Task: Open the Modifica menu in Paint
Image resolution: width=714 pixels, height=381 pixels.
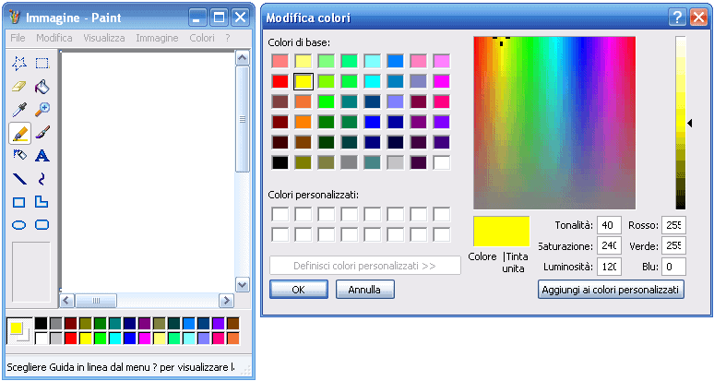Action: point(54,38)
